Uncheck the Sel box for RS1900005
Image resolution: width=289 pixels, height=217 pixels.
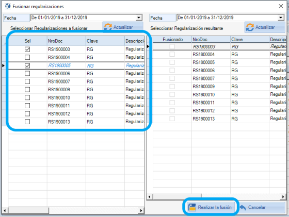coord(27,65)
